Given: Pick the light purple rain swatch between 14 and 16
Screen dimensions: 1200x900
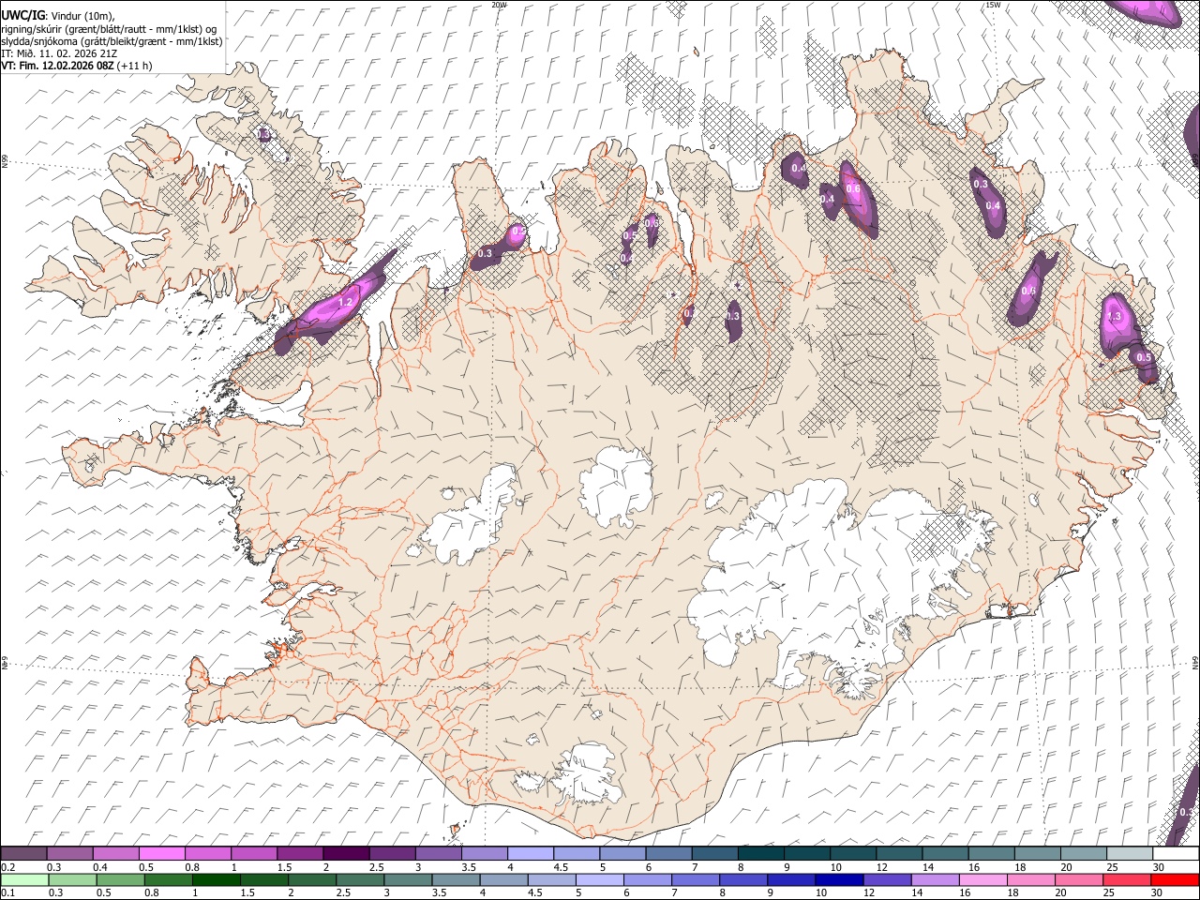Looking at the screenshot, I should click(936, 880).
